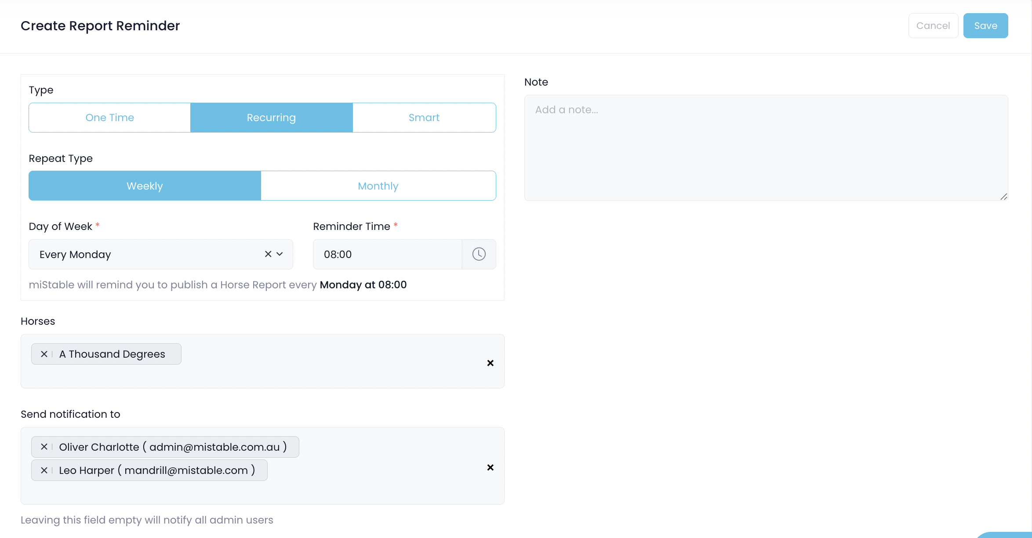Image resolution: width=1032 pixels, height=538 pixels.
Task: Clear all selected horses
Action: click(x=490, y=363)
